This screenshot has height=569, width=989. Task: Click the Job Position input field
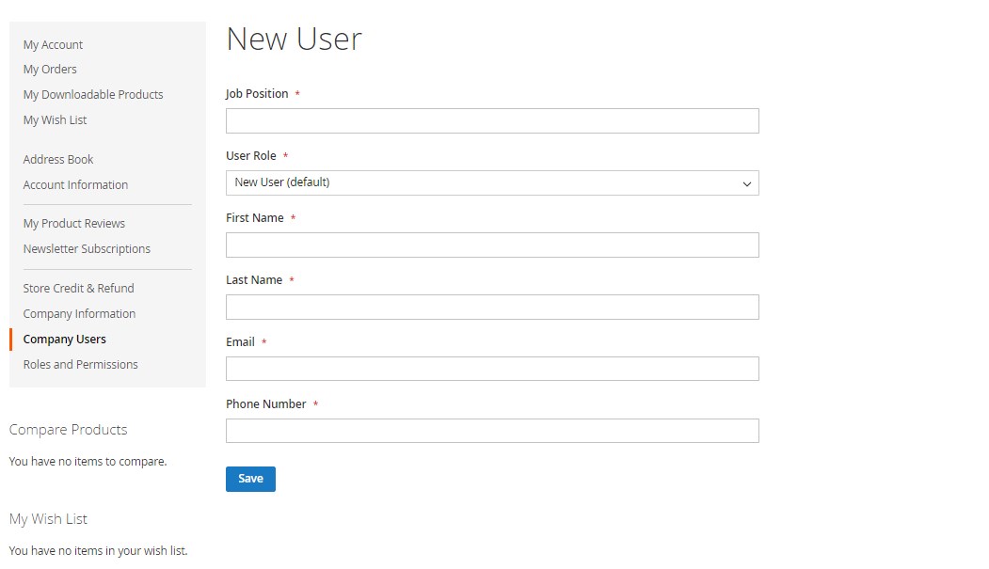point(491,120)
